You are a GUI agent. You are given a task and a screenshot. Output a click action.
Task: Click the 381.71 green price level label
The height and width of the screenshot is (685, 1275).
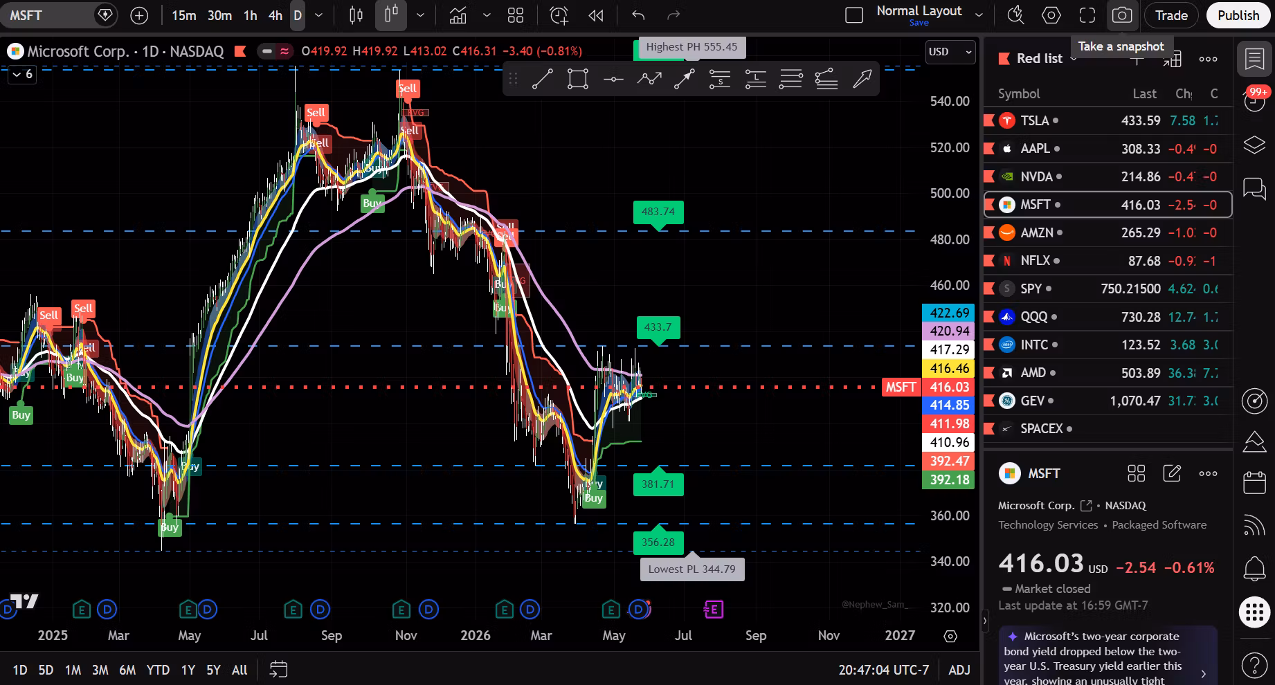(658, 484)
